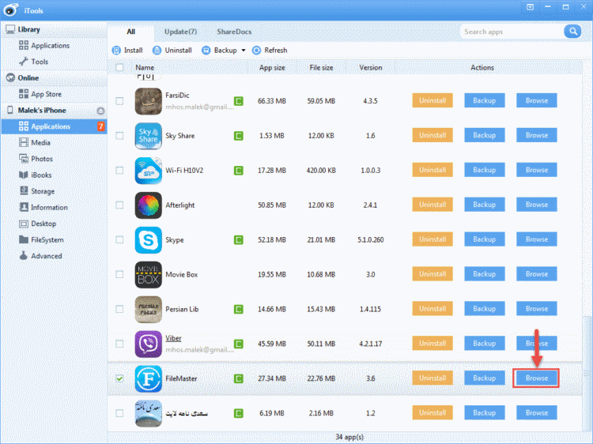Click Uninstall for Skype
Image resolution: width=593 pixels, height=444 pixels.
(x=432, y=239)
